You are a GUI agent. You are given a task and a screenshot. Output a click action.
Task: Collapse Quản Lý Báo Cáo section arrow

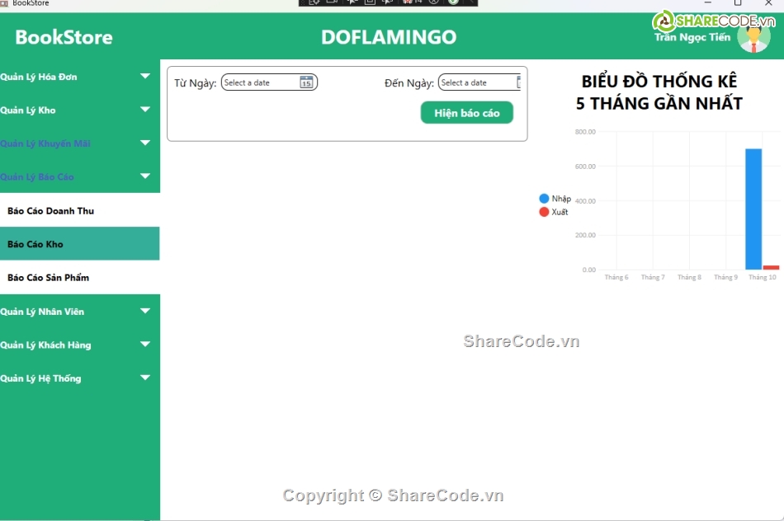click(x=145, y=176)
